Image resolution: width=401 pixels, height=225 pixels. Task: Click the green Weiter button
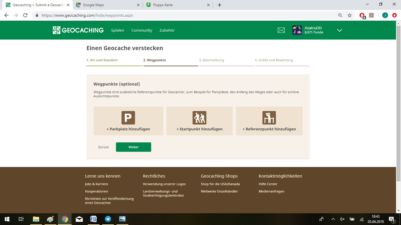(134, 147)
